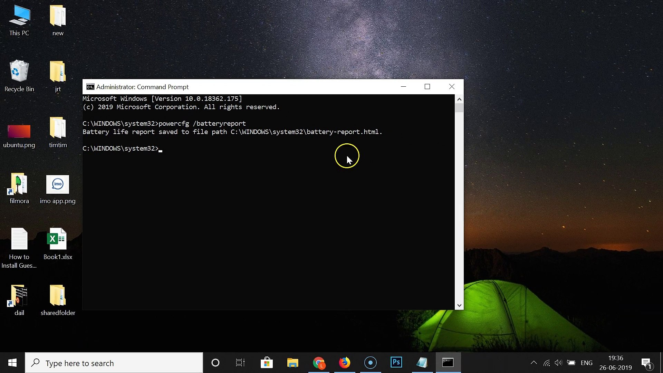Select dail shortcut icon
This screenshot has width=663, height=373.
point(19,300)
